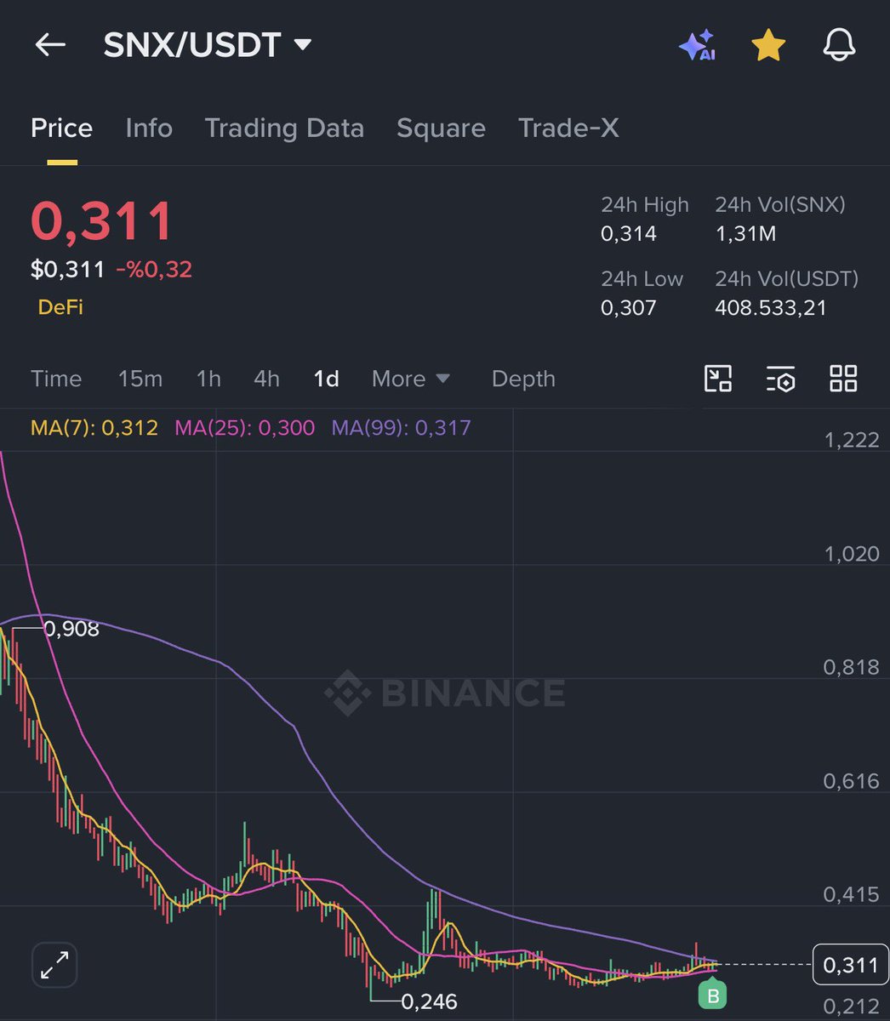
Task: Select the 4h chart interval
Action: point(266,379)
